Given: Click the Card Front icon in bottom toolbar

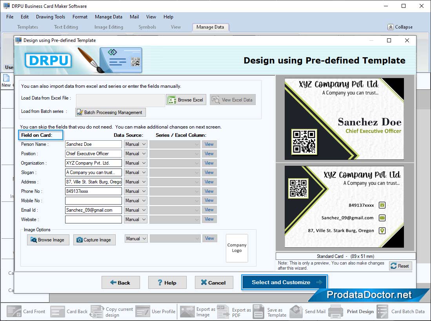Looking at the screenshot, I should (x=14, y=311).
